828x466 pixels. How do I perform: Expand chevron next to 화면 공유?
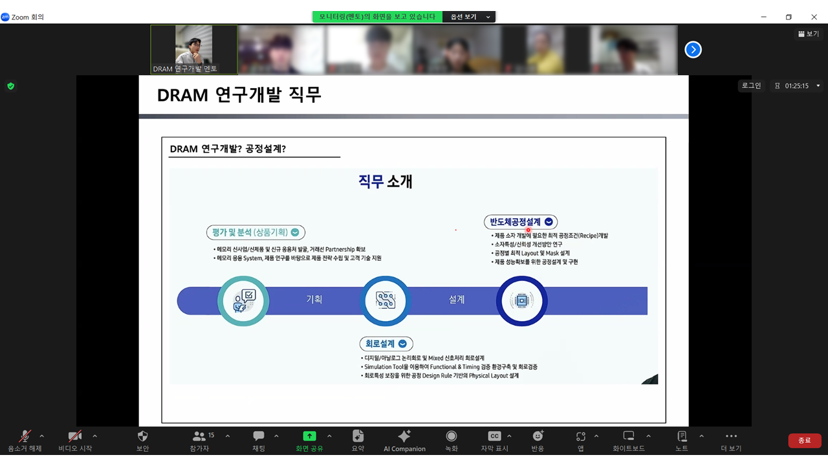(x=329, y=436)
